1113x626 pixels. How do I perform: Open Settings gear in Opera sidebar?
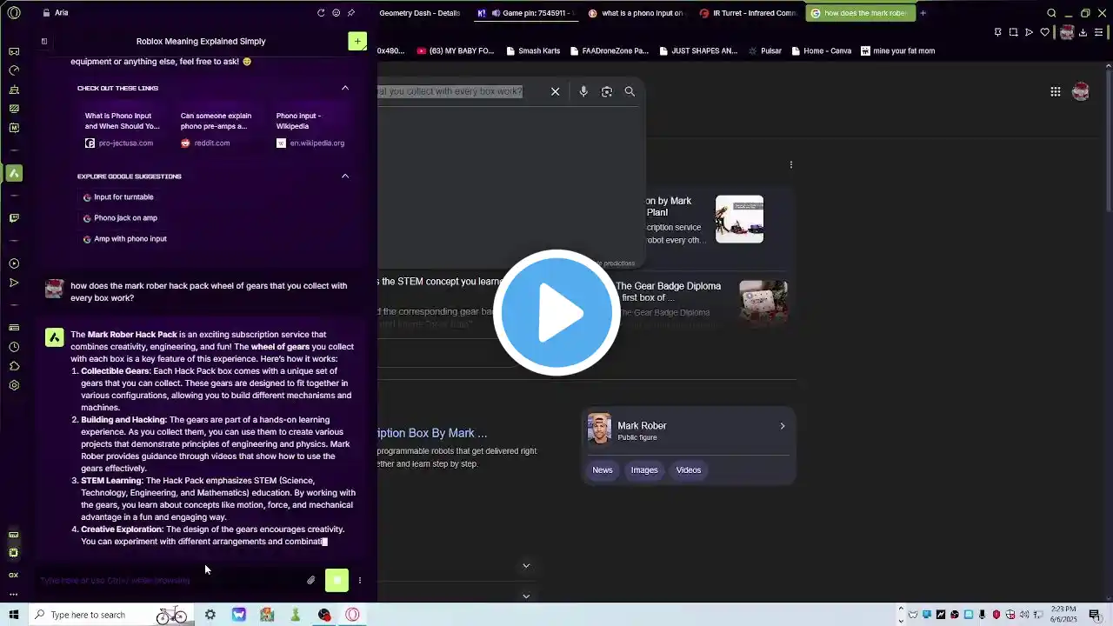[14, 385]
